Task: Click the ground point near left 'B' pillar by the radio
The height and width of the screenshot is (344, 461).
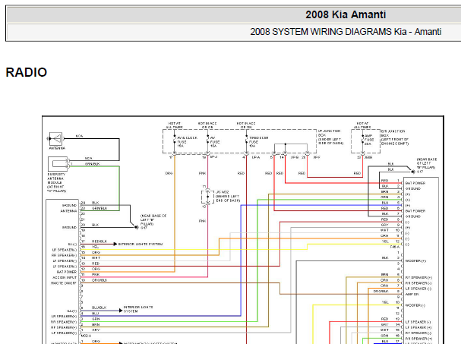Action: pyautogui.click(x=136, y=227)
